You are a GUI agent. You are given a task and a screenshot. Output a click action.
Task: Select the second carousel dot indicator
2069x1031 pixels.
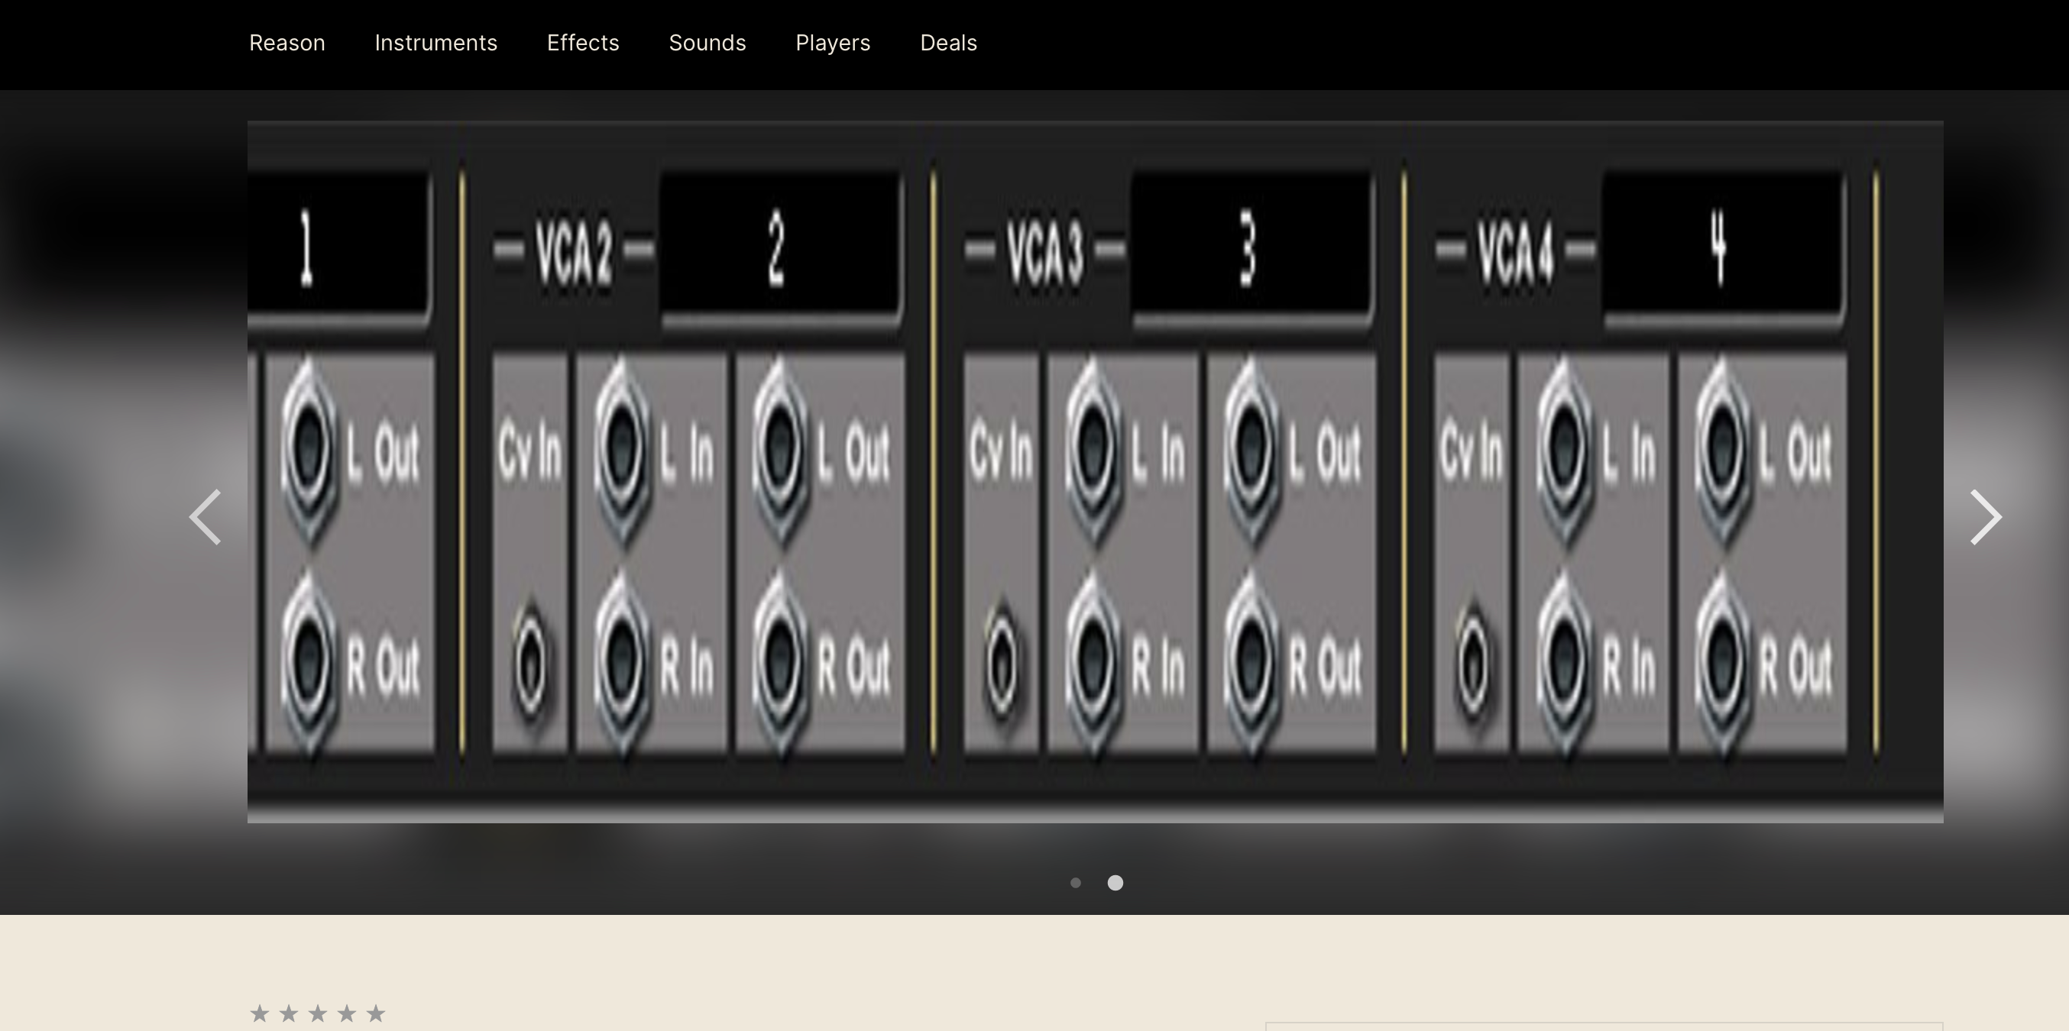coord(1115,882)
